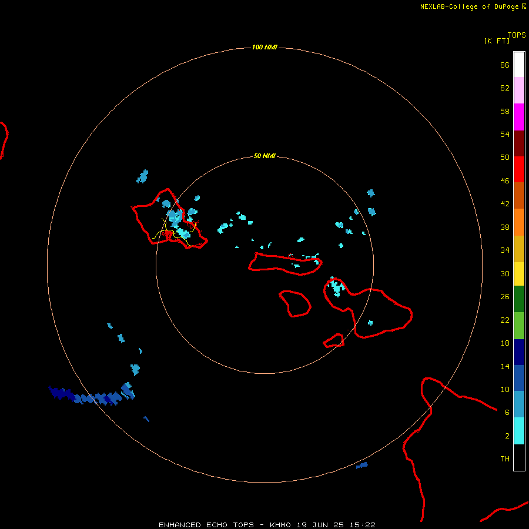Image resolution: width=529 pixels, height=529 pixels.
Task: Click the light pink legend swatch
Action: 519,90
